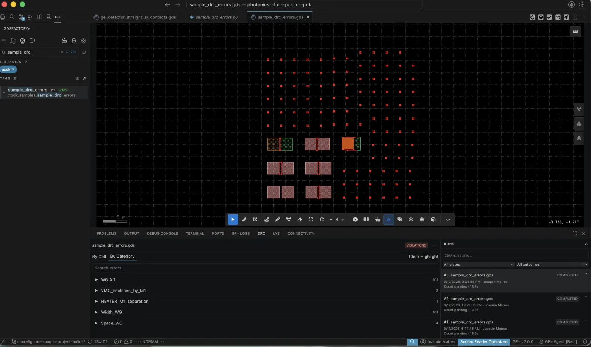Expand the Width_WG category
591x347 pixels.
coord(96,312)
